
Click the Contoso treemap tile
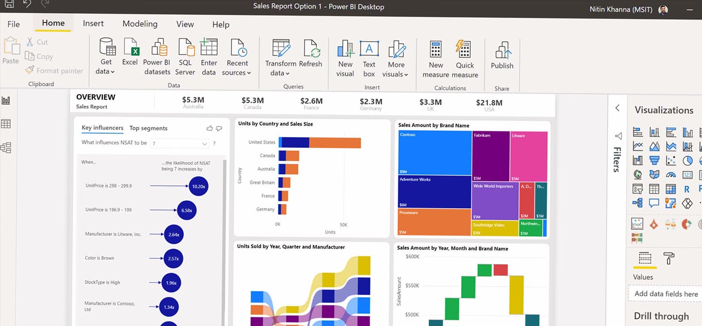click(435, 153)
